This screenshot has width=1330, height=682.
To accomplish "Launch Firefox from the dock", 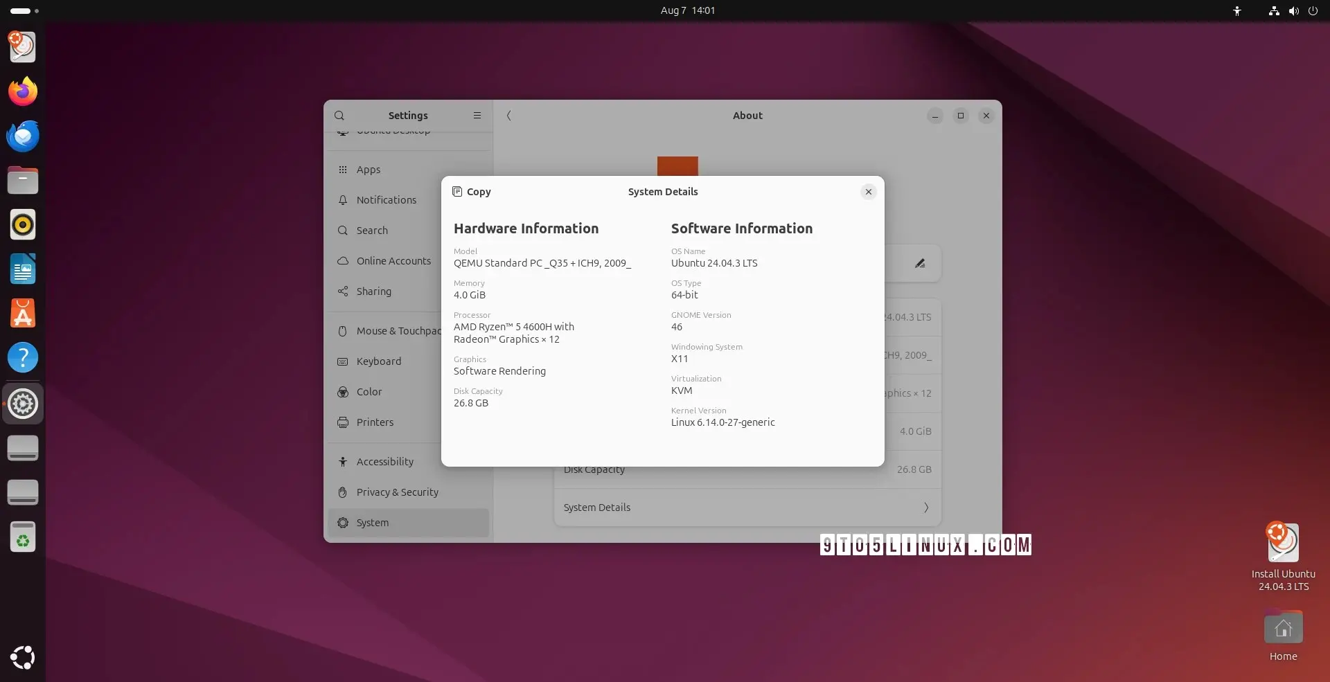I will pos(23,91).
